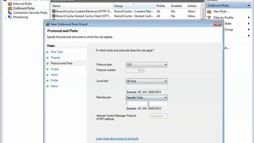Open the Remote port dropdown
Image resolution: width=254 pixels, height=143 pixels.
click(x=146, y=97)
